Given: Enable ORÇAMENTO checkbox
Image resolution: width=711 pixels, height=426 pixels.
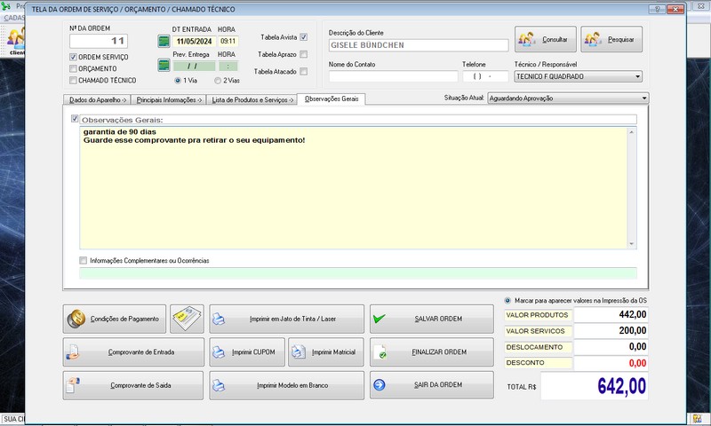Looking at the screenshot, I should pyautogui.click(x=73, y=69).
